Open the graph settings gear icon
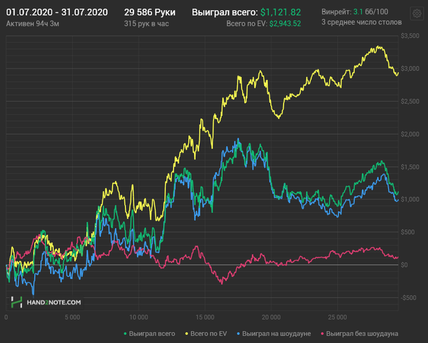The height and width of the screenshot is (343, 428). click(416, 13)
